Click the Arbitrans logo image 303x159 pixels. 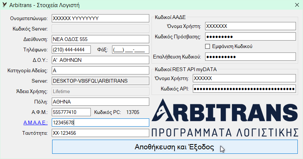(x=225, y=117)
